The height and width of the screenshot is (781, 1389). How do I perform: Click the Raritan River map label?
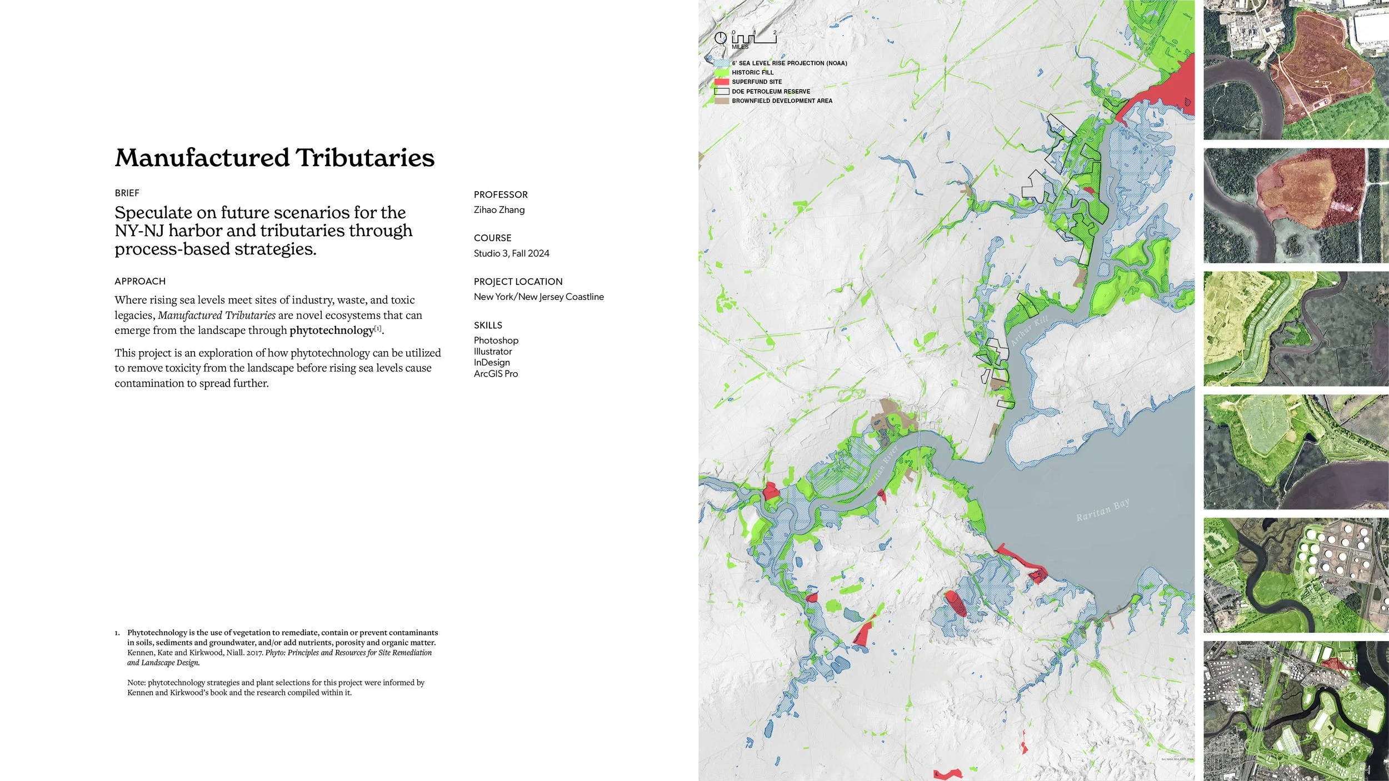click(881, 467)
